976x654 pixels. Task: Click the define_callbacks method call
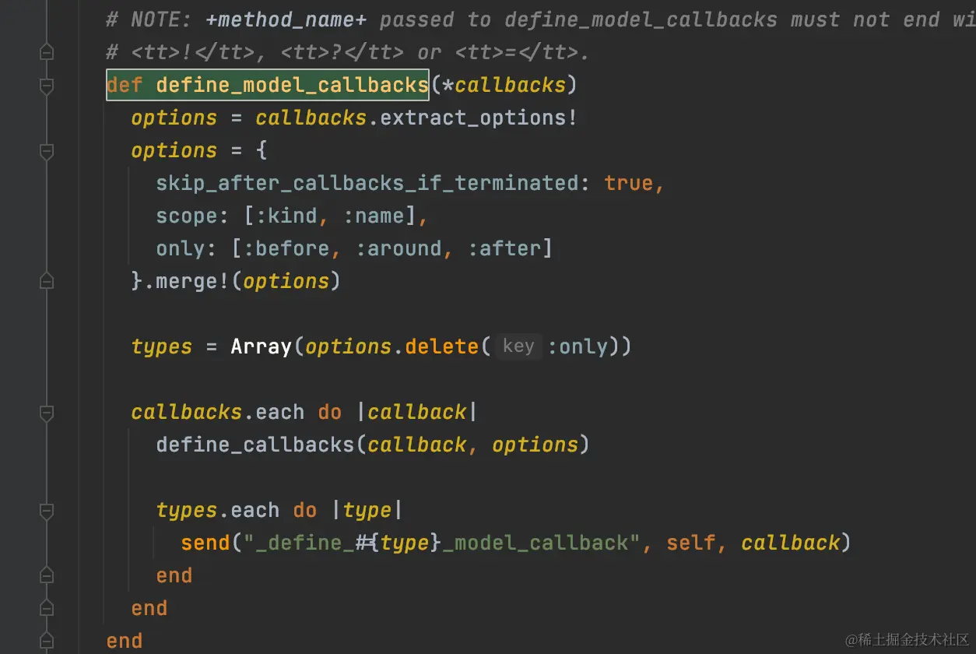coord(255,445)
